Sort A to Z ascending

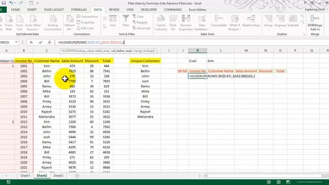tap(105, 18)
